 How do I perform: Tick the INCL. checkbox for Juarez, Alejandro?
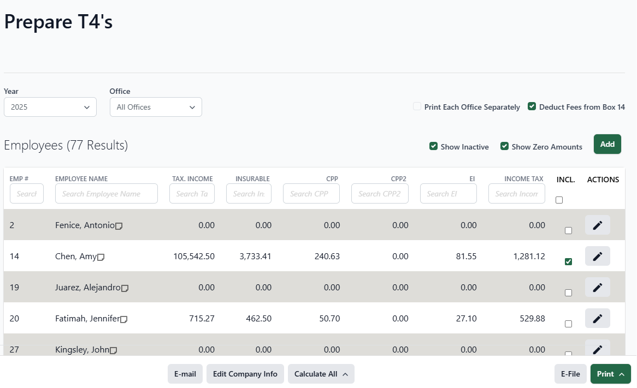click(x=568, y=293)
